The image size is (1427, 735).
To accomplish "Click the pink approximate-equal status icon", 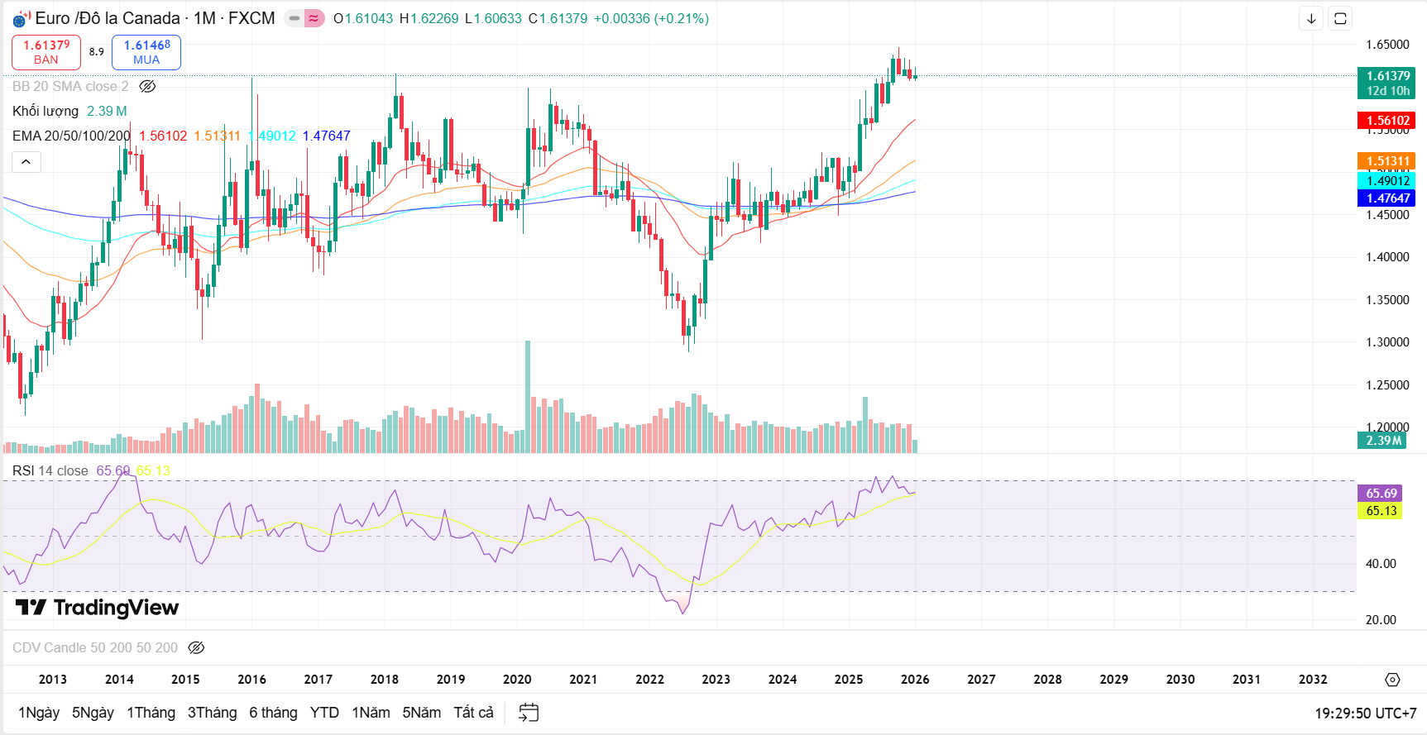I will coord(314,18).
